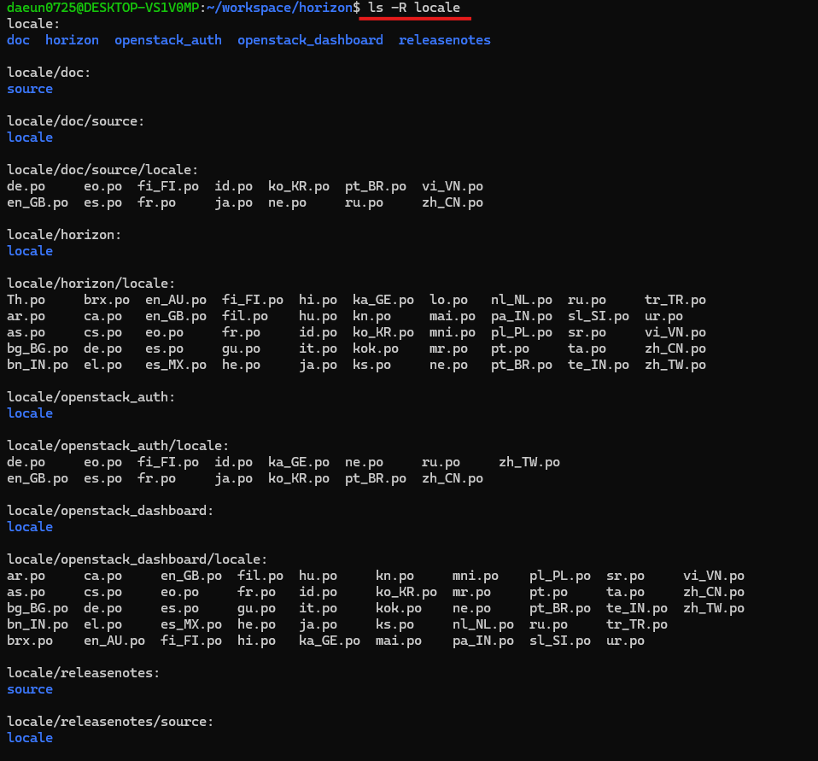818x761 pixels.
Task: Click the 'locale/openstack_auth/locale:' header line
Action: [118, 446]
